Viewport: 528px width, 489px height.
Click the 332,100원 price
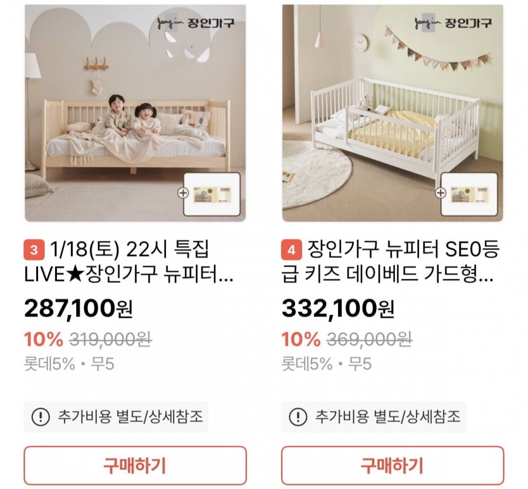coord(338,309)
